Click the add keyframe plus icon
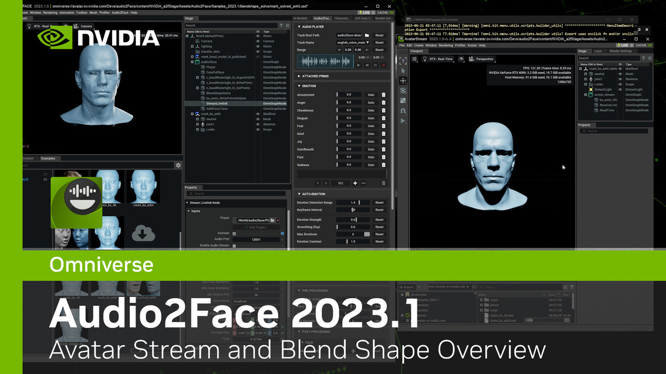Screen dimensions: 666x374 pyautogui.click(x=355, y=183)
